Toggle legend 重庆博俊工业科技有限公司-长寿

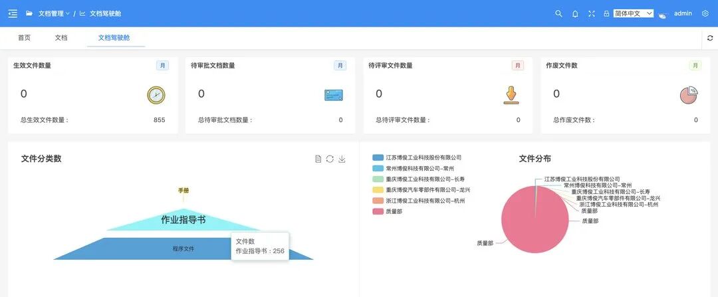pyautogui.click(x=419, y=179)
